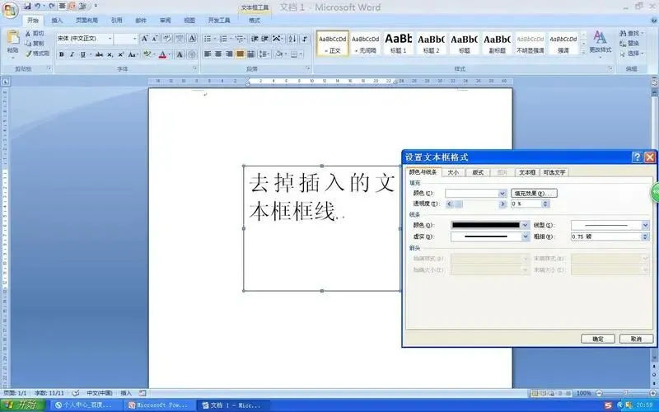Viewport: 659px width, 412px height.
Task: Toggle justify alignment (highlighted)
Action: coord(240,54)
